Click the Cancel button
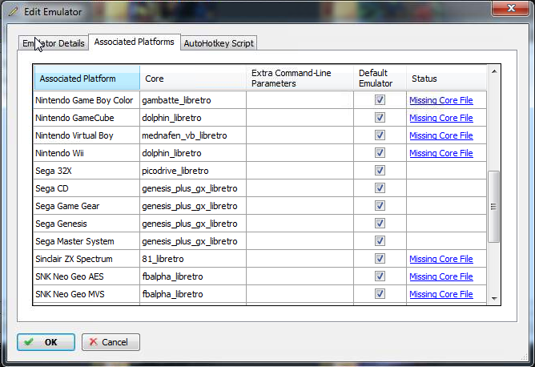535x367 pixels. [x=111, y=342]
